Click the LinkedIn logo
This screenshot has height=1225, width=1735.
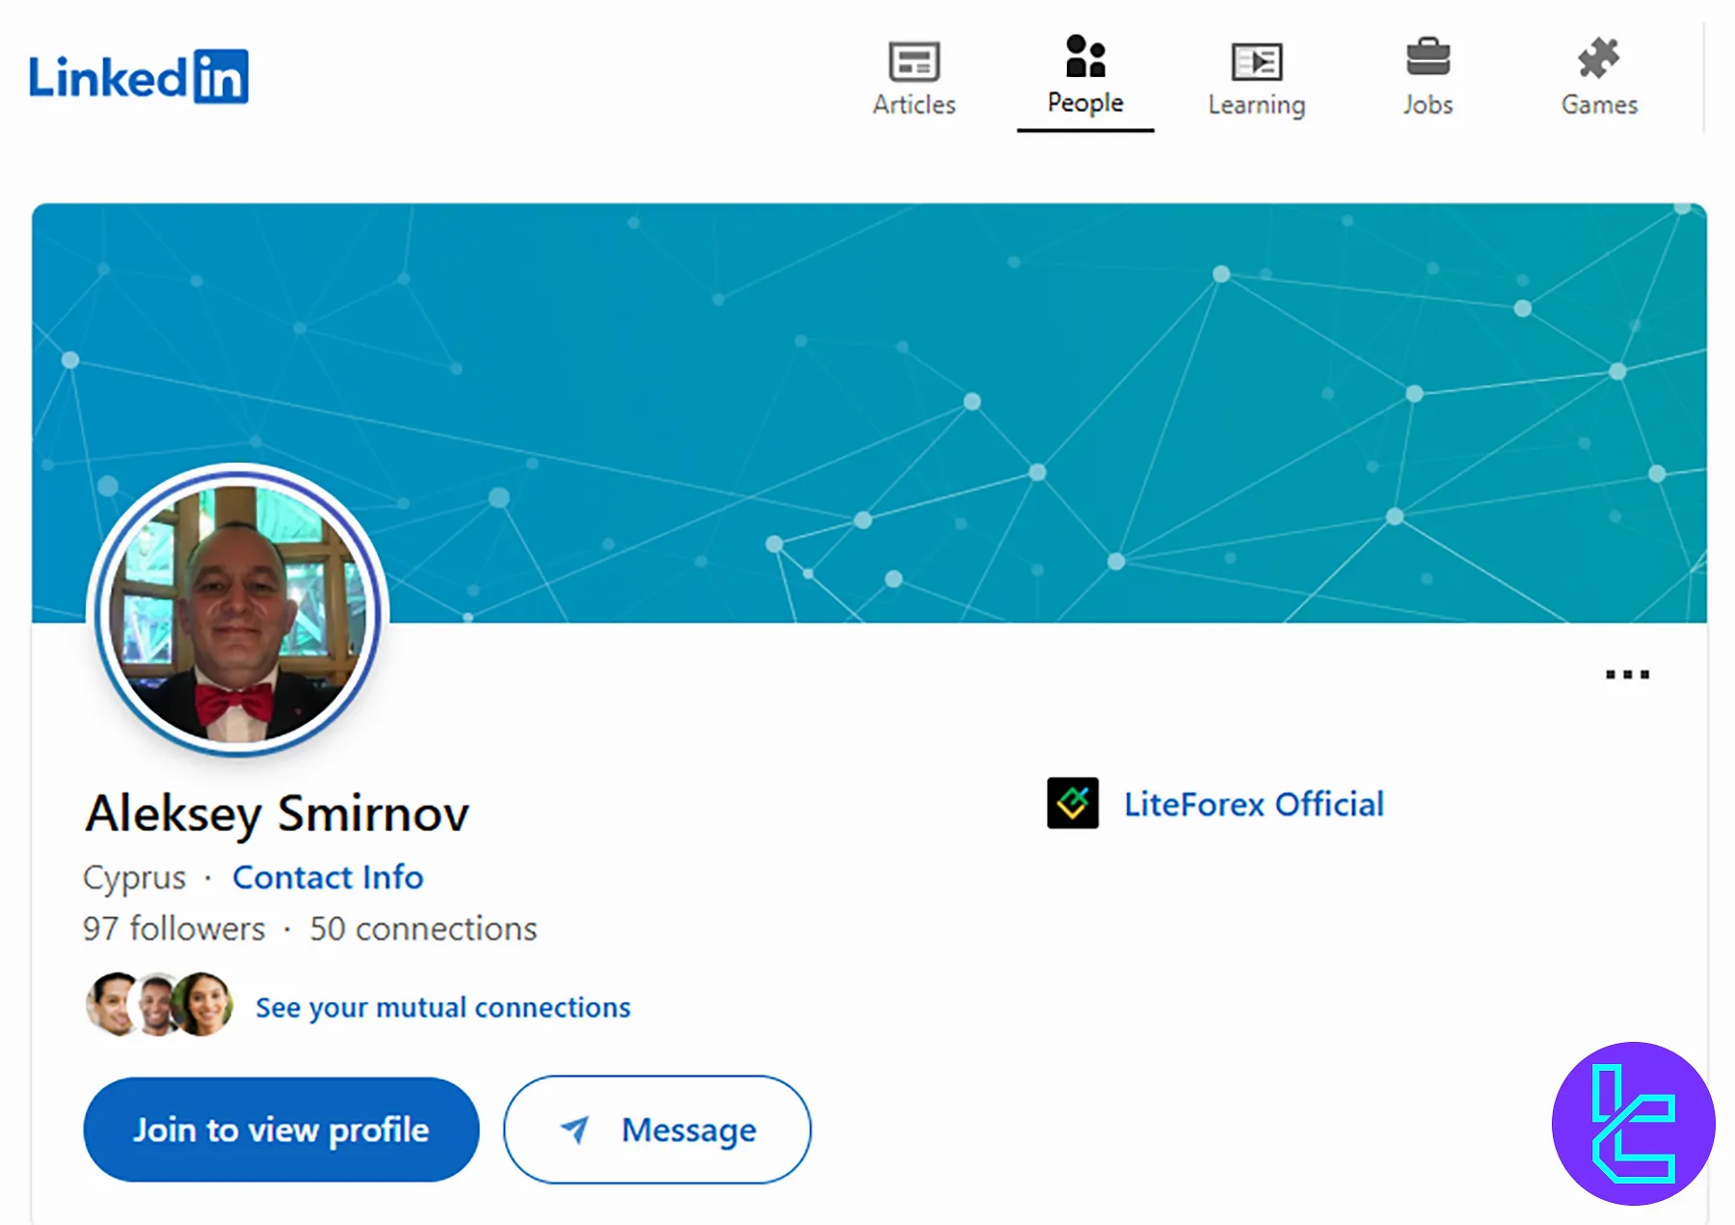(x=139, y=76)
